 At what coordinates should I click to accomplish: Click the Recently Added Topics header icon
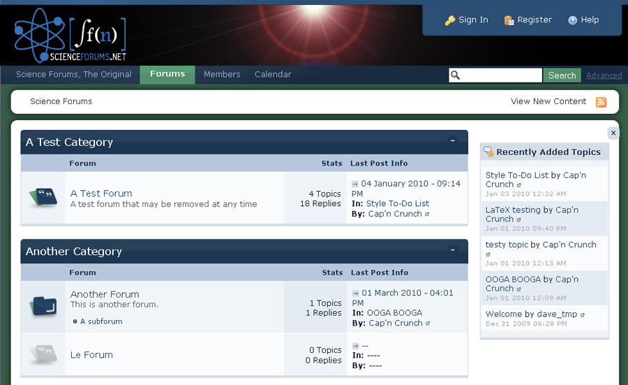pos(488,152)
